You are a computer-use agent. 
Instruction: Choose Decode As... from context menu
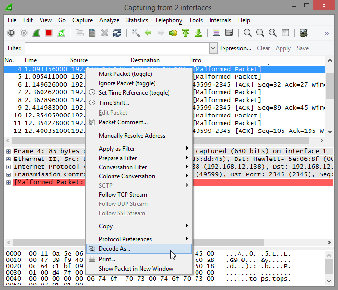pyautogui.click(x=139, y=249)
